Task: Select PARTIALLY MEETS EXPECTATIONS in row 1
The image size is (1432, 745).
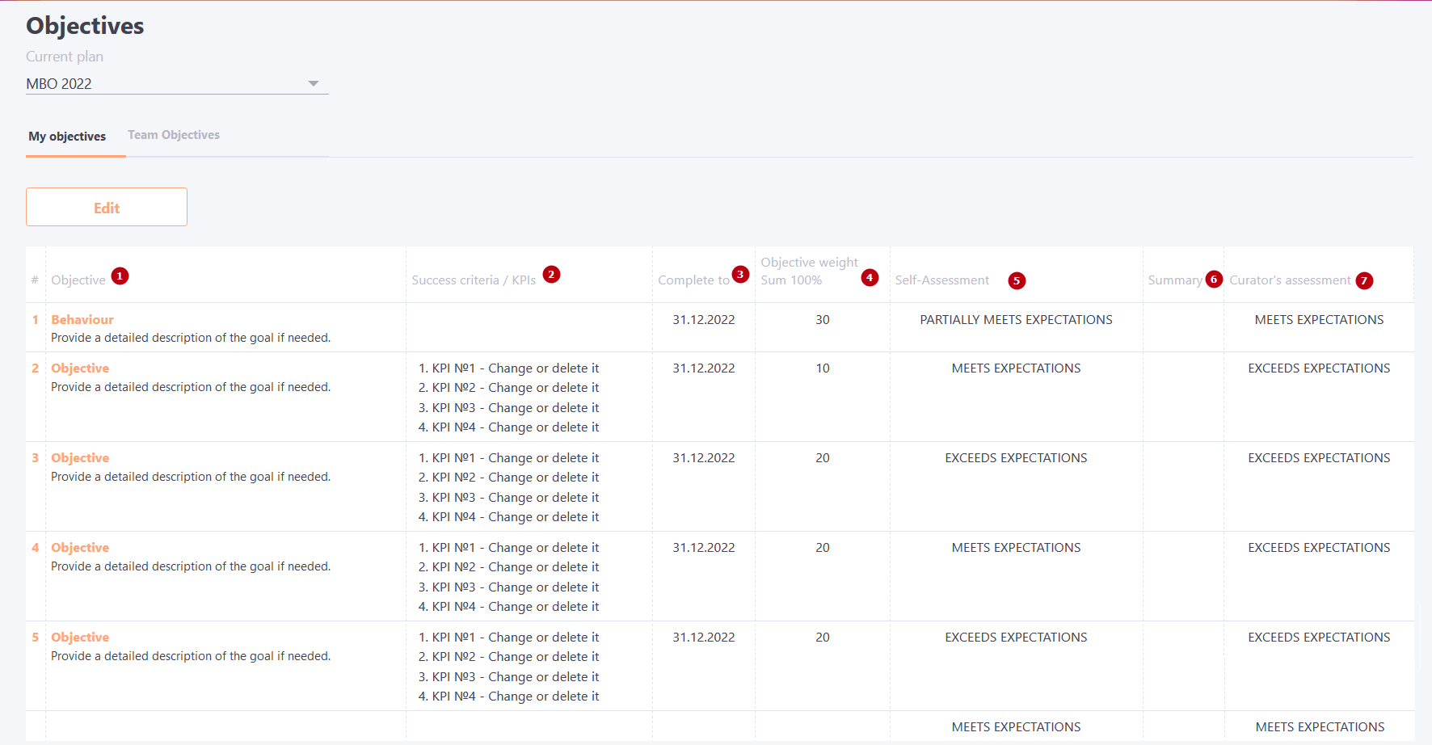Action: click(1016, 320)
